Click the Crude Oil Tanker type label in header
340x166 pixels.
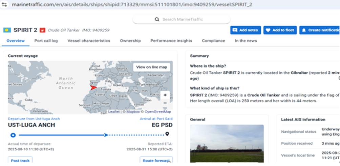coord(64,30)
